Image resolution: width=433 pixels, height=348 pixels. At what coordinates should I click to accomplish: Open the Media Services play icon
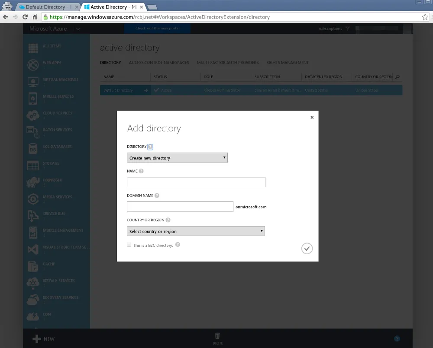click(x=33, y=199)
